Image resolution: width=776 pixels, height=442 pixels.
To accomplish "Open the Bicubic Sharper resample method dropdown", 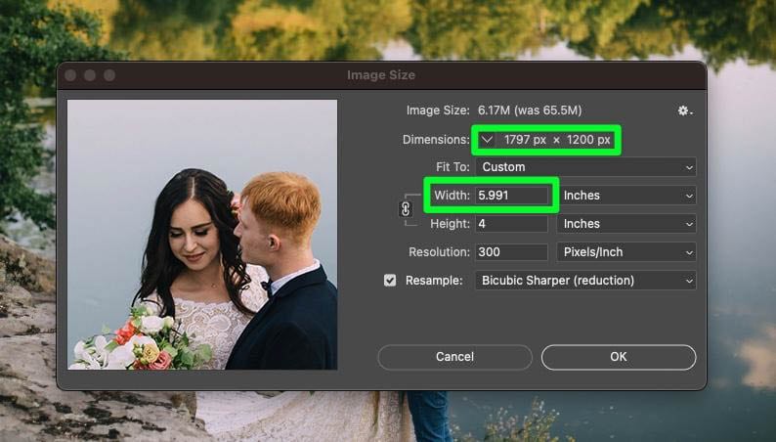I will click(x=585, y=281).
